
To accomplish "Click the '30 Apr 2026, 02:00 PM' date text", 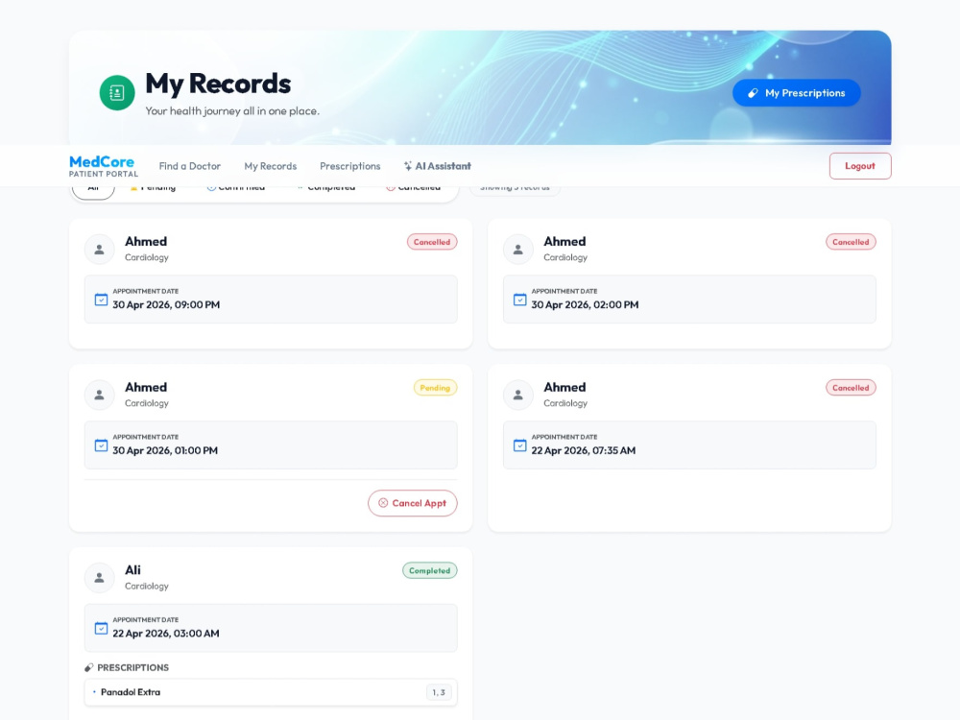I will [585, 304].
